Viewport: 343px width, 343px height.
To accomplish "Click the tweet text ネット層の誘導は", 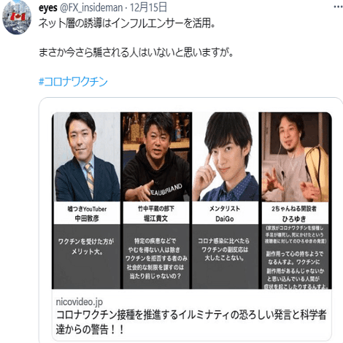I will click(127, 23).
